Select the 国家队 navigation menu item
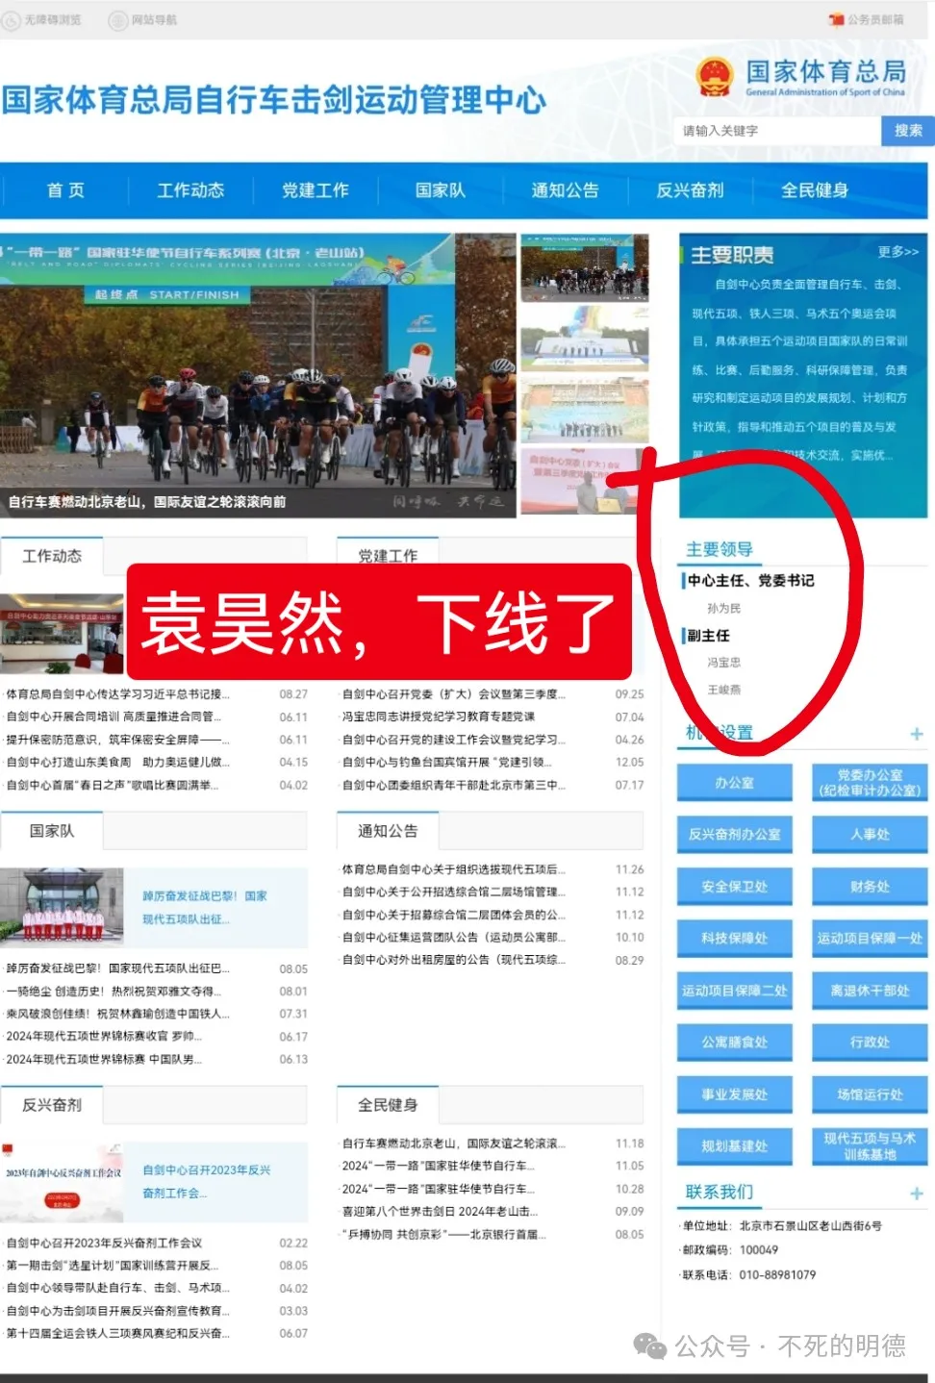 [x=440, y=190]
